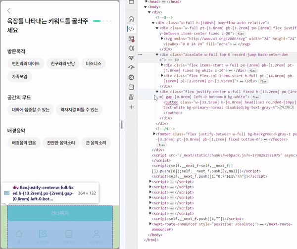Collapse the first div under body

[x=149, y=12]
